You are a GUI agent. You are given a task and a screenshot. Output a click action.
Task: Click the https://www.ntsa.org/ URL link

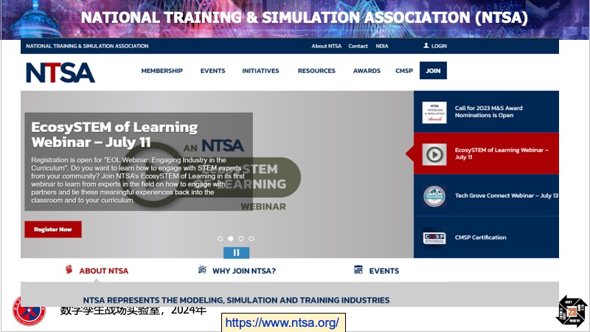[x=282, y=322]
